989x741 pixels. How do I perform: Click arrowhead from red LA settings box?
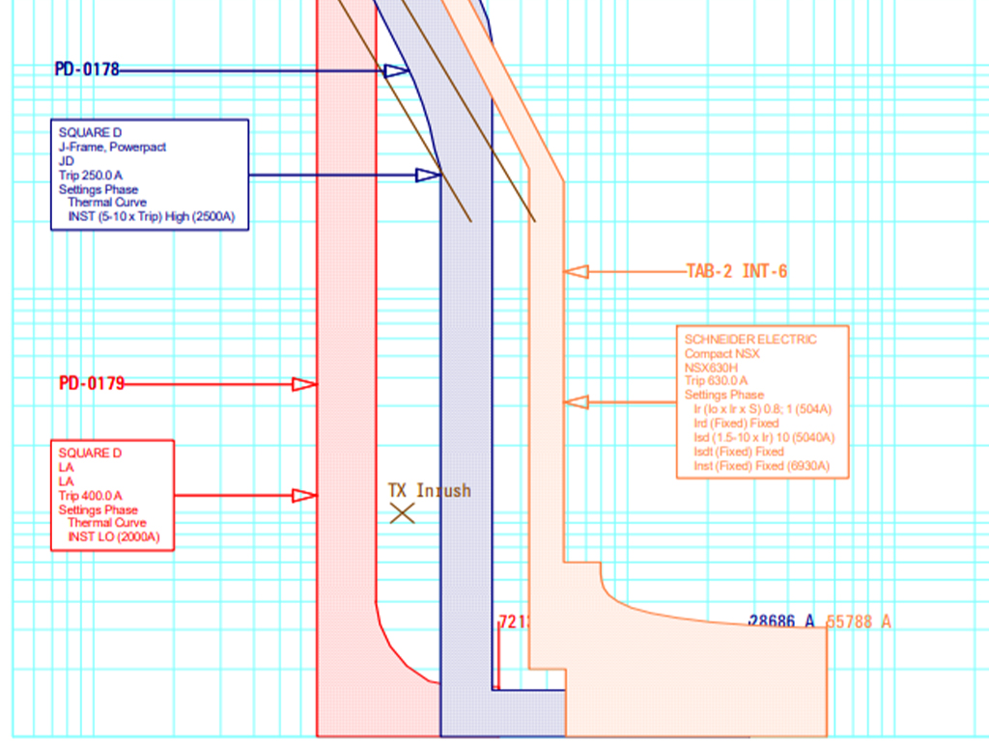coord(305,496)
